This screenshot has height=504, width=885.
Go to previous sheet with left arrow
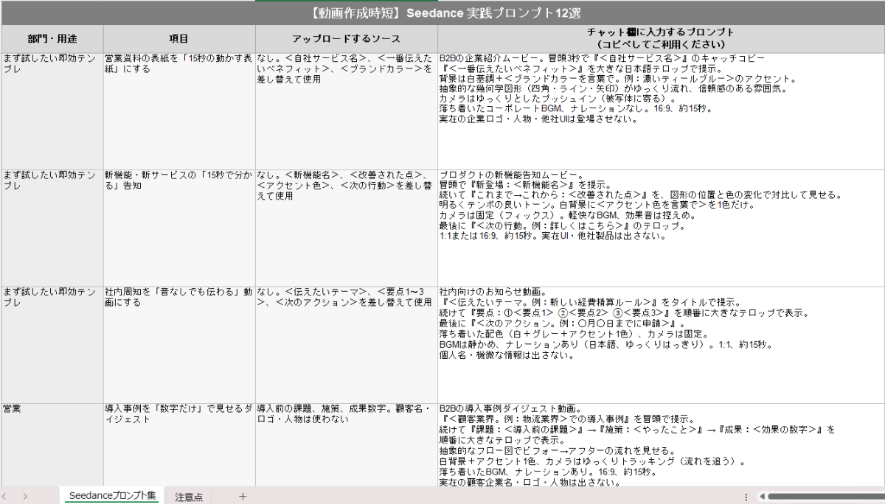point(6,497)
